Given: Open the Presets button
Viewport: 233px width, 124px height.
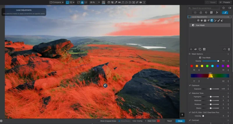Looking at the screenshot, I should pyautogui.click(x=225, y=2).
